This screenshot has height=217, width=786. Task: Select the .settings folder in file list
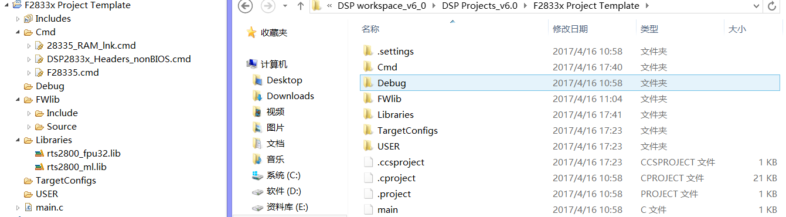(x=570, y=51)
